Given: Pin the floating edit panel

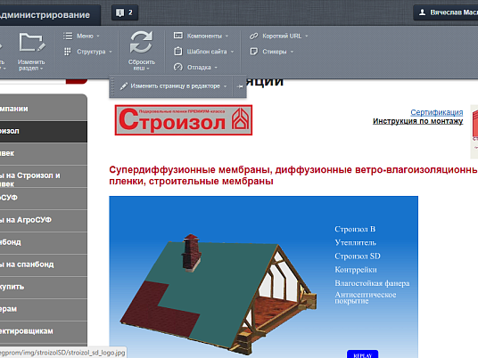Looking at the screenshot, I should coord(240,86).
